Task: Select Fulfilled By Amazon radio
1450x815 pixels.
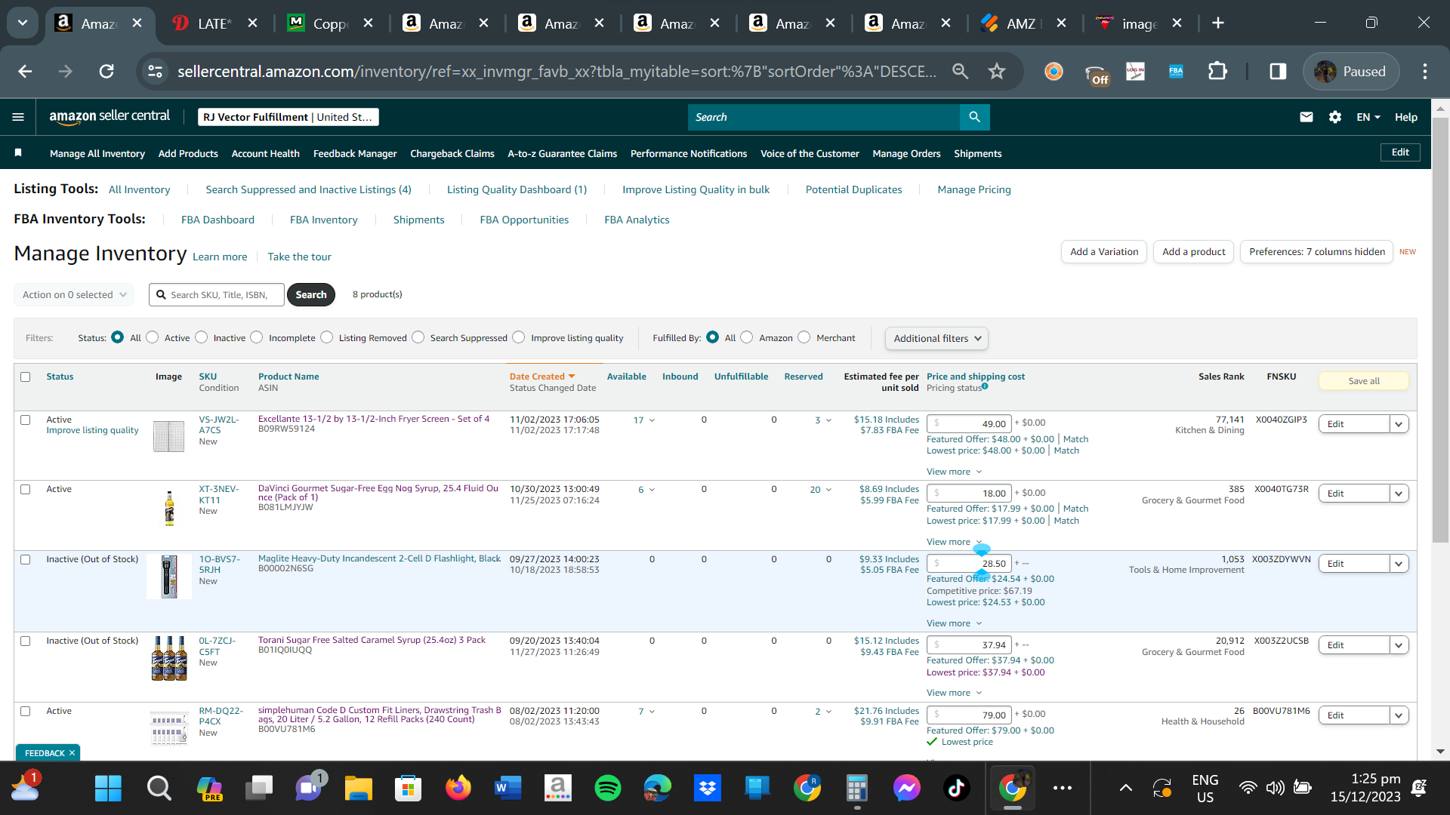Action: (747, 337)
